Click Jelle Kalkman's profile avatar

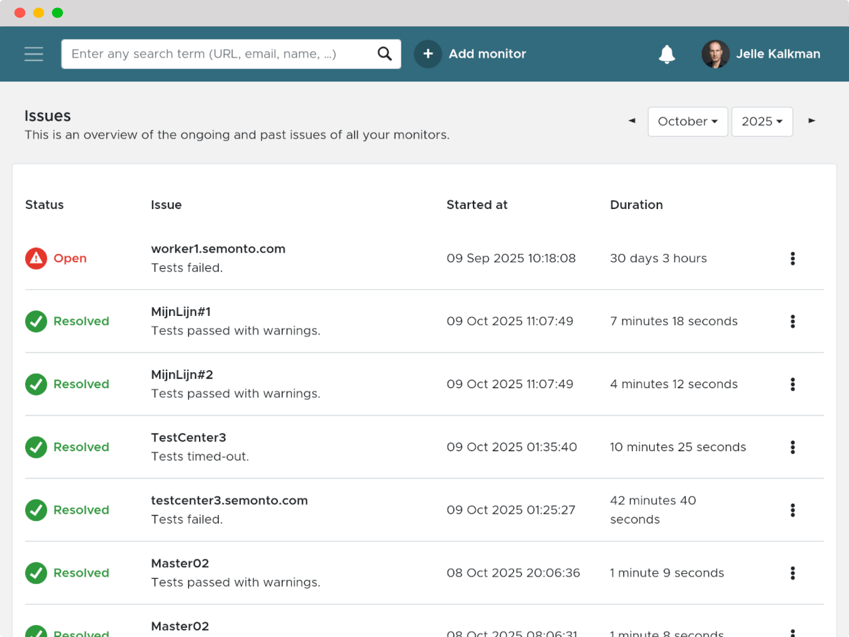tap(715, 53)
